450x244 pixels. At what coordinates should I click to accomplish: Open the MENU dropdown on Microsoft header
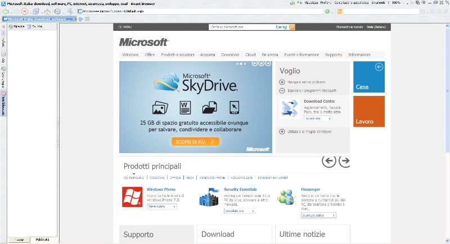pyautogui.click(x=125, y=27)
